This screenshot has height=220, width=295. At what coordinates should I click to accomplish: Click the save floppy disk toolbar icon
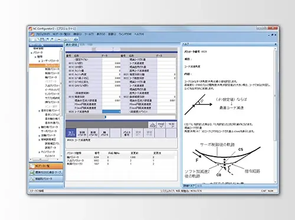[x=42, y=40]
